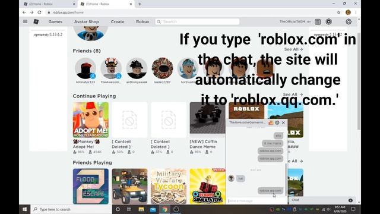Image resolution: width=380 pixels, height=214 pixels.
Task: Open the Military Warfare Tycoon game
Action: [x=169, y=186]
